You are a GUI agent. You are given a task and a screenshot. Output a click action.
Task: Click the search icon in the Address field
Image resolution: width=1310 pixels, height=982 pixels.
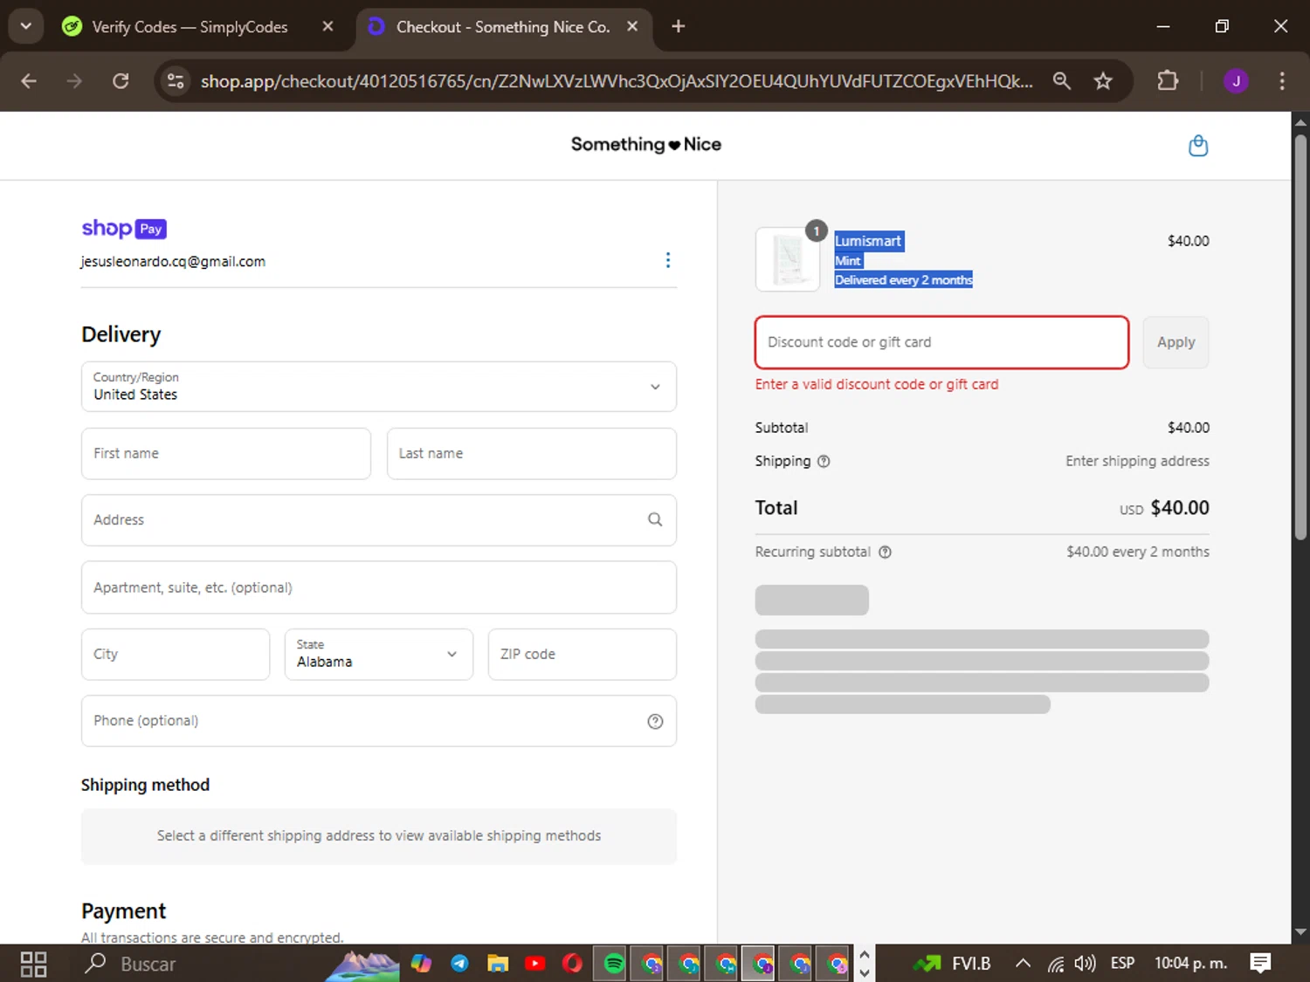coord(655,519)
